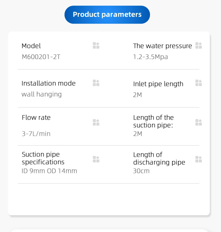Click the grid icon beside Model
The height and width of the screenshot is (232, 221).
point(96,45)
